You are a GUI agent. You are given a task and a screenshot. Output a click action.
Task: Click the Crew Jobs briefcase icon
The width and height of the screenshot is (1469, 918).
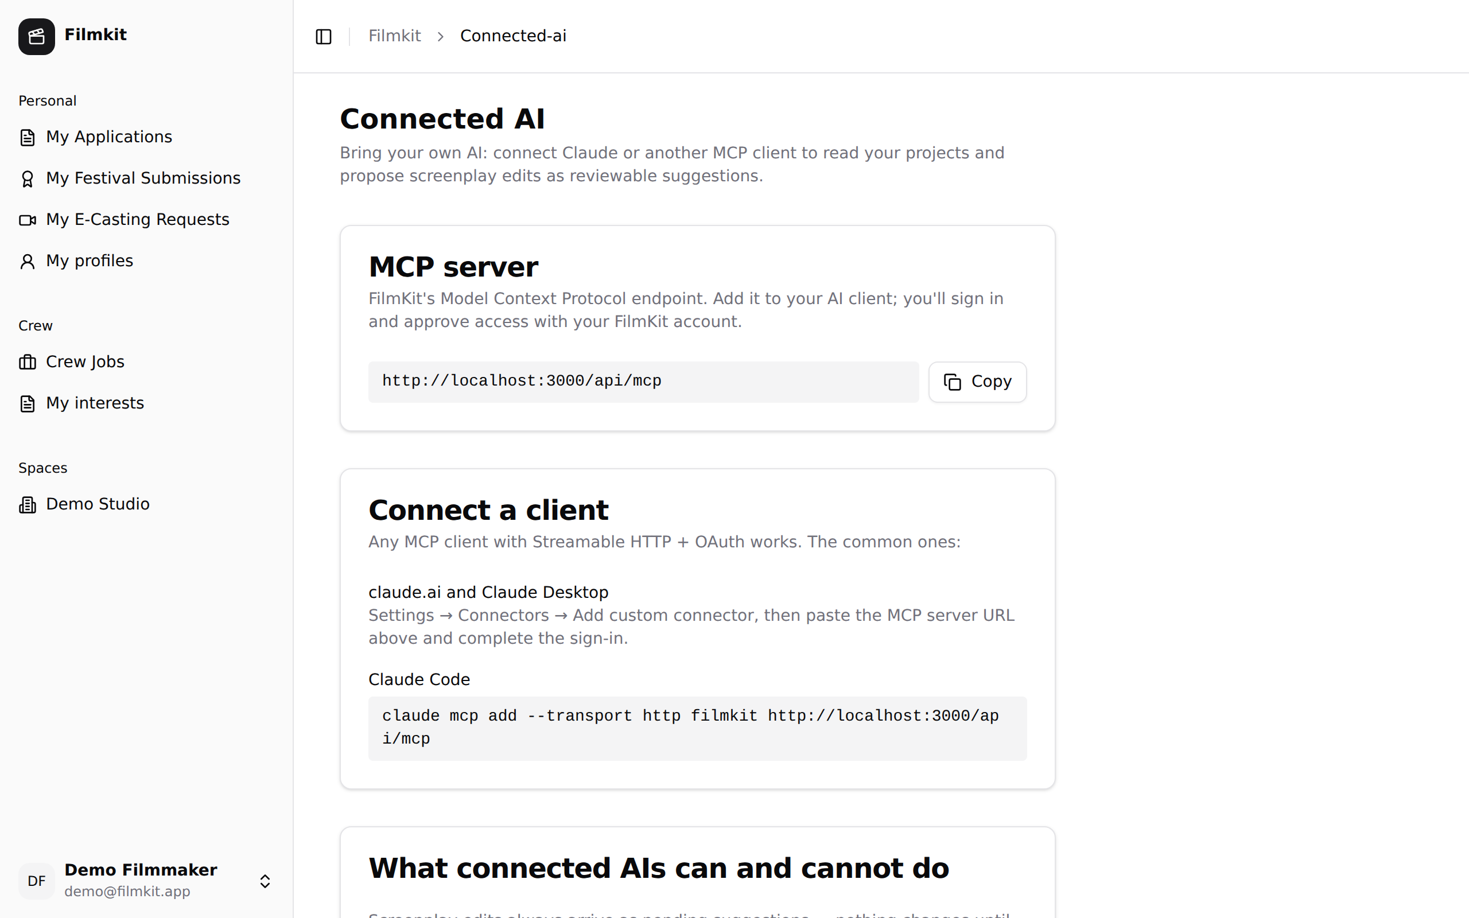click(x=28, y=363)
